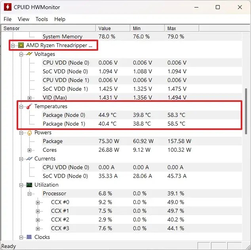Screen dimensions: 251x250
Task: Expand the VID (Max) row
Action: pyautogui.click(x=29, y=98)
